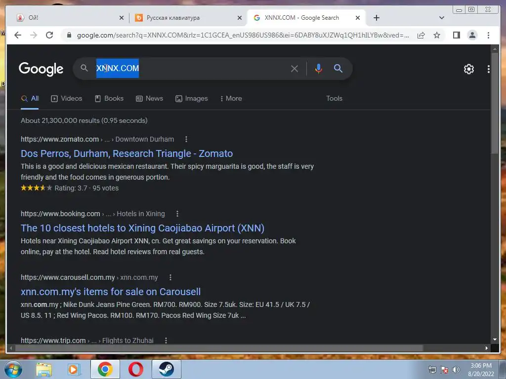This screenshot has width=506, height=379.
Task: Open the Action Center flag icon
Action: coord(444,370)
